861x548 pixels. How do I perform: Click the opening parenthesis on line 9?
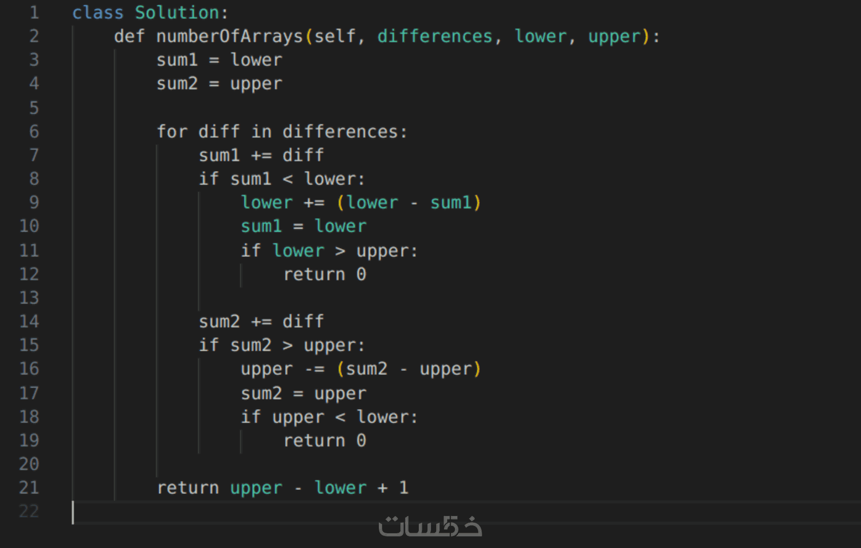click(x=340, y=203)
